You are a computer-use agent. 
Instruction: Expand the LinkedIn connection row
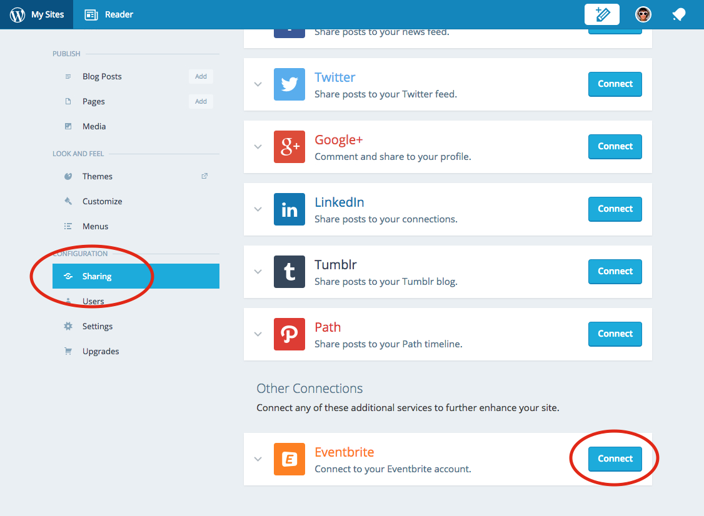tap(258, 209)
